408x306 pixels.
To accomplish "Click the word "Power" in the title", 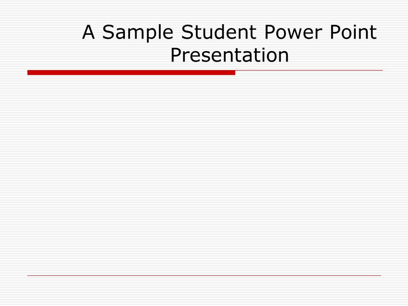I will click(293, 32).
